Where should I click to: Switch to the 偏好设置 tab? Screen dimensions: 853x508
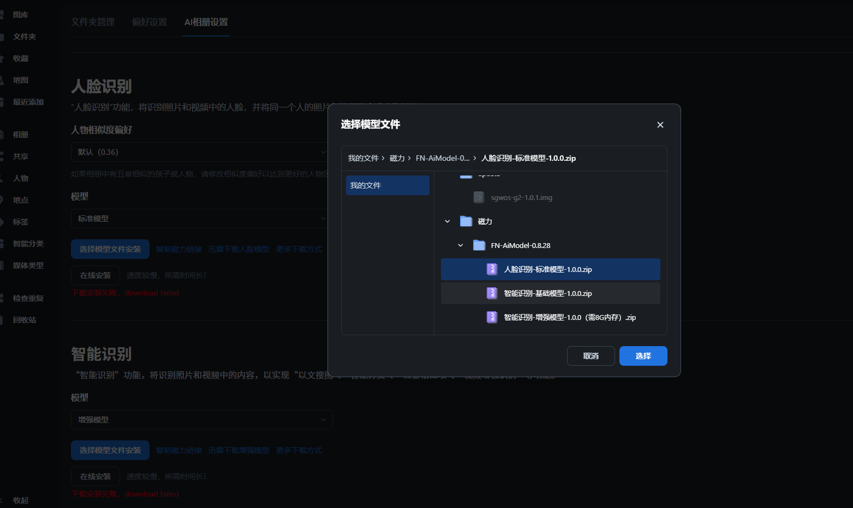pos(150,22)
